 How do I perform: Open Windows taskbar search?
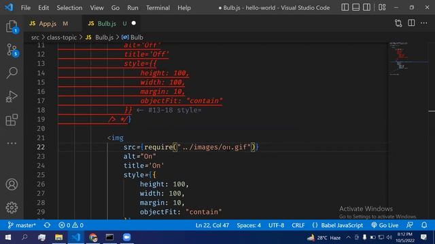click(24, 237)
